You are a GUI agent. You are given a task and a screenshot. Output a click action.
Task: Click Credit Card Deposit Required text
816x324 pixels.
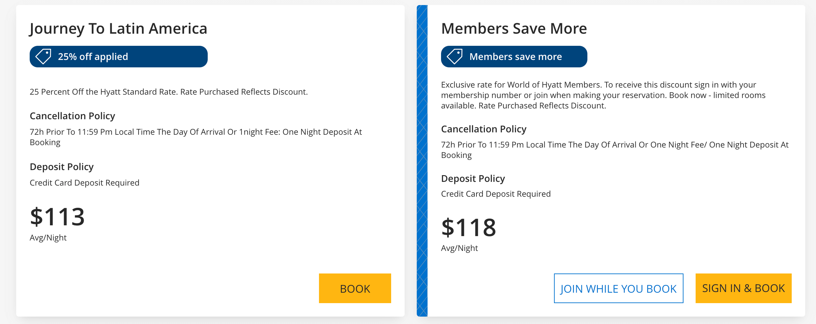tap(85, 183)
